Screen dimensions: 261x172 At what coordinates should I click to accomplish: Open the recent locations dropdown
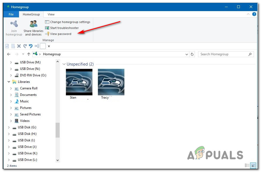[x=23, y=54]
